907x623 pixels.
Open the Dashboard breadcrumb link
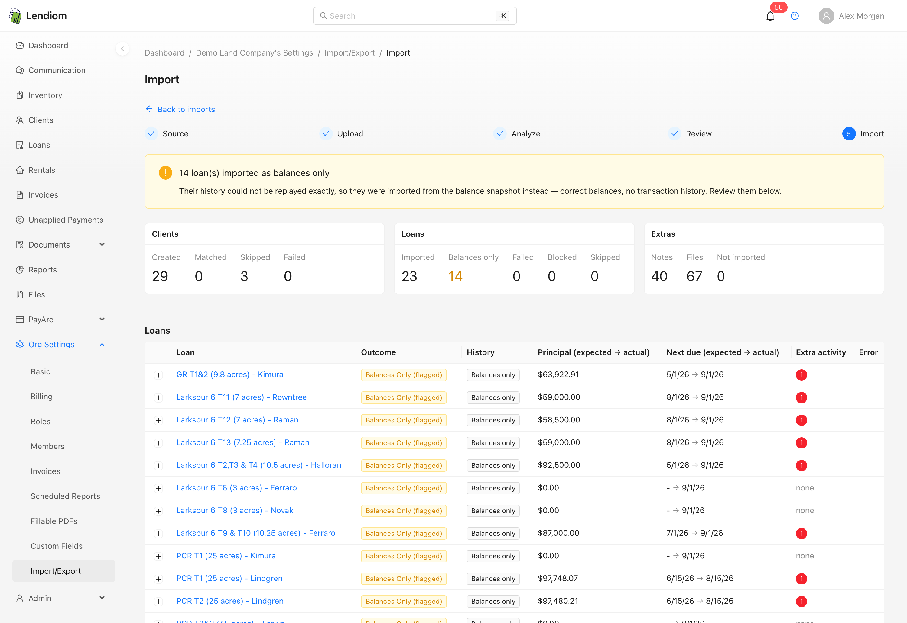[164, 53]
